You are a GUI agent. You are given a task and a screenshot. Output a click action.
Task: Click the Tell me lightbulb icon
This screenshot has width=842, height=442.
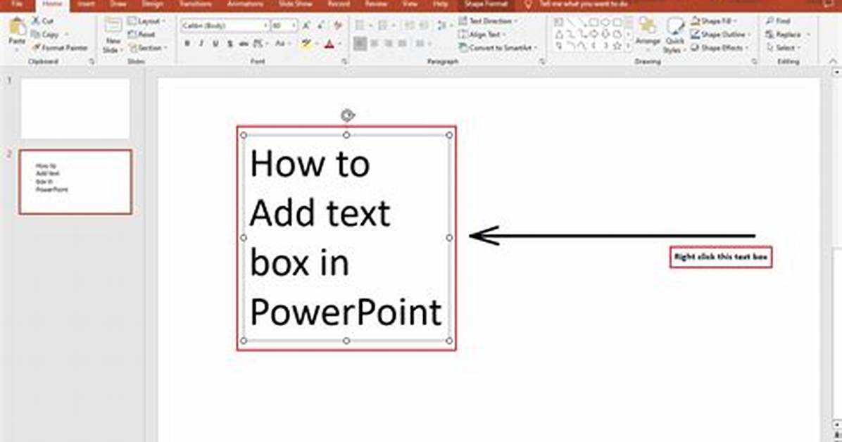(529, 4)
